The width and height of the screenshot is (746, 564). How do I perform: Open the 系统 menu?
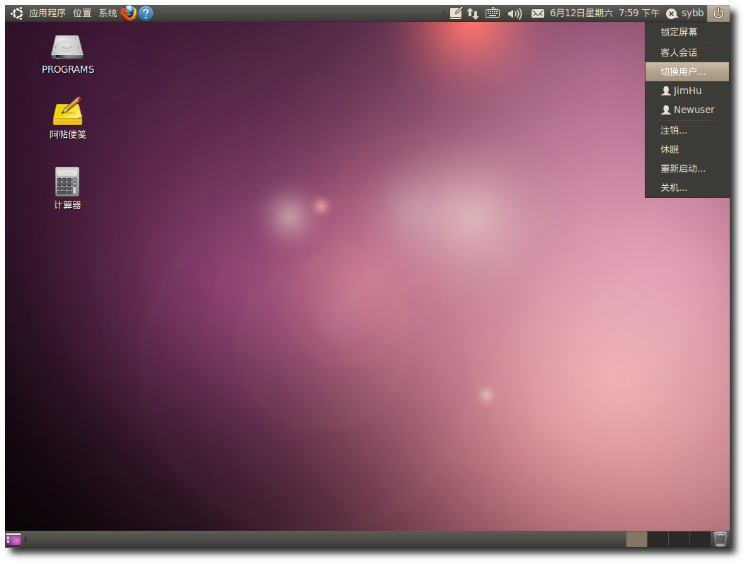point(108,13)
